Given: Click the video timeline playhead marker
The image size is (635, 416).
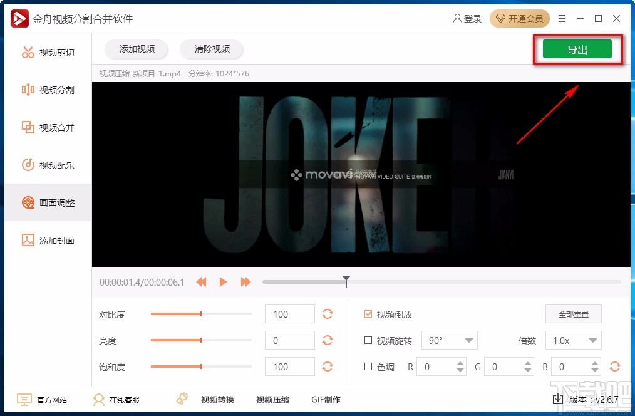Looking at the screenshot, I should click(x=346, y=281).
